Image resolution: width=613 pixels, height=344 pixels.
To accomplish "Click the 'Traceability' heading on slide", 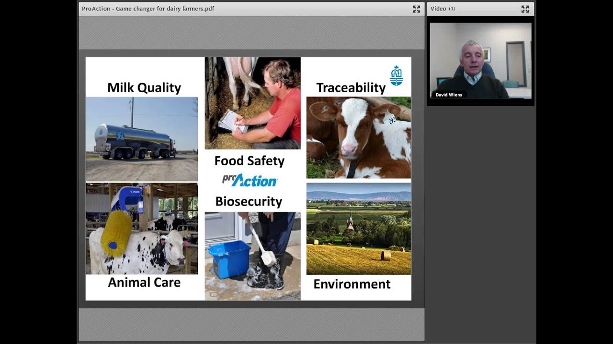I will click(351, 87).
